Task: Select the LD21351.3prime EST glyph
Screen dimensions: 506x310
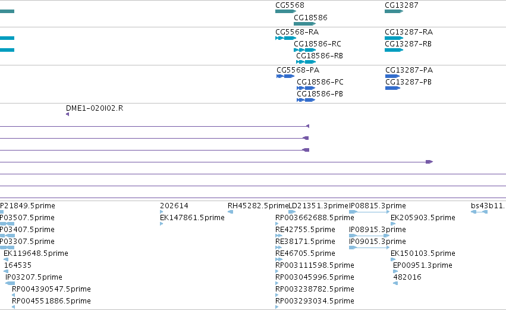Action: coord(292,212)
